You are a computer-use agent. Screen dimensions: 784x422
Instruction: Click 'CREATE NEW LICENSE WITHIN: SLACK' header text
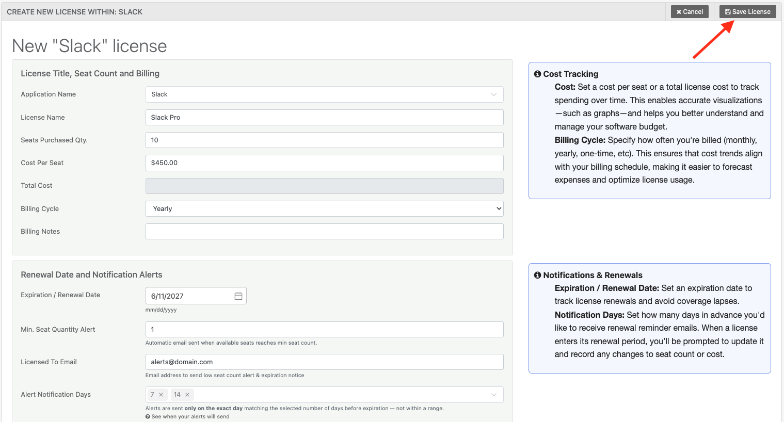75,11
